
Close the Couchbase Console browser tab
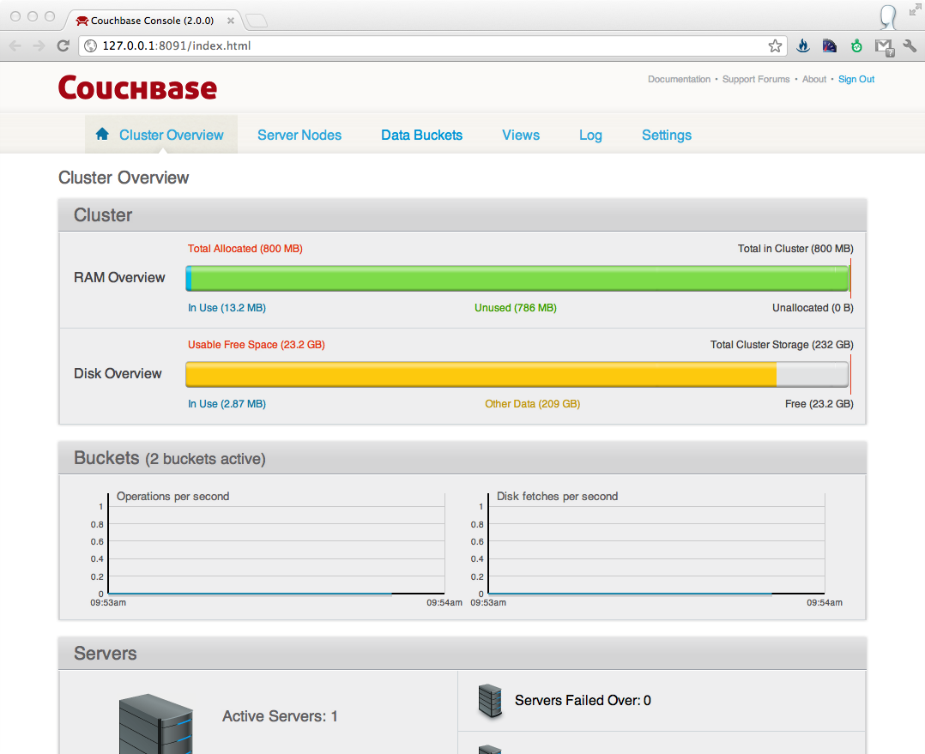click(x=231, y=21)
